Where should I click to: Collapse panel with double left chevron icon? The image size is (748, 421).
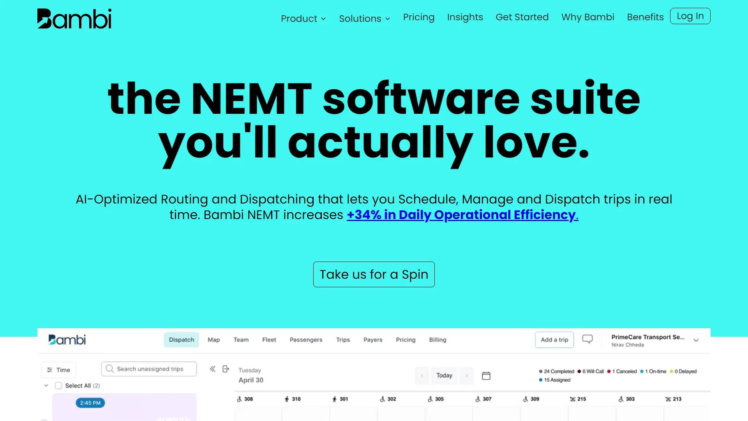212,369
